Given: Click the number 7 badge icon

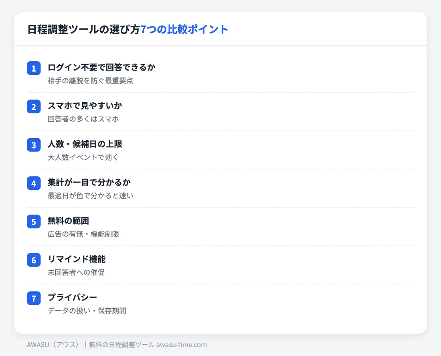Looking at the screenshot, I should [x=34, y=298].
